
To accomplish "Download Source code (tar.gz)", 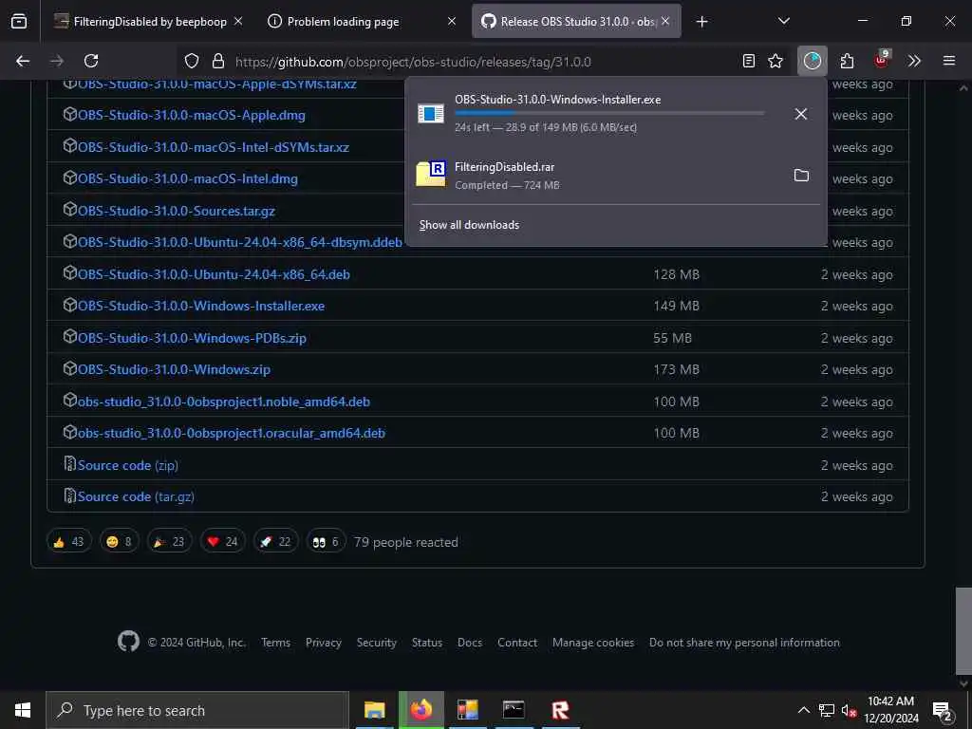I will 136,497.
